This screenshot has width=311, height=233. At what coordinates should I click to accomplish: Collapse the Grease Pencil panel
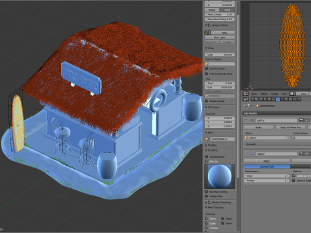(x=206, y=25)
